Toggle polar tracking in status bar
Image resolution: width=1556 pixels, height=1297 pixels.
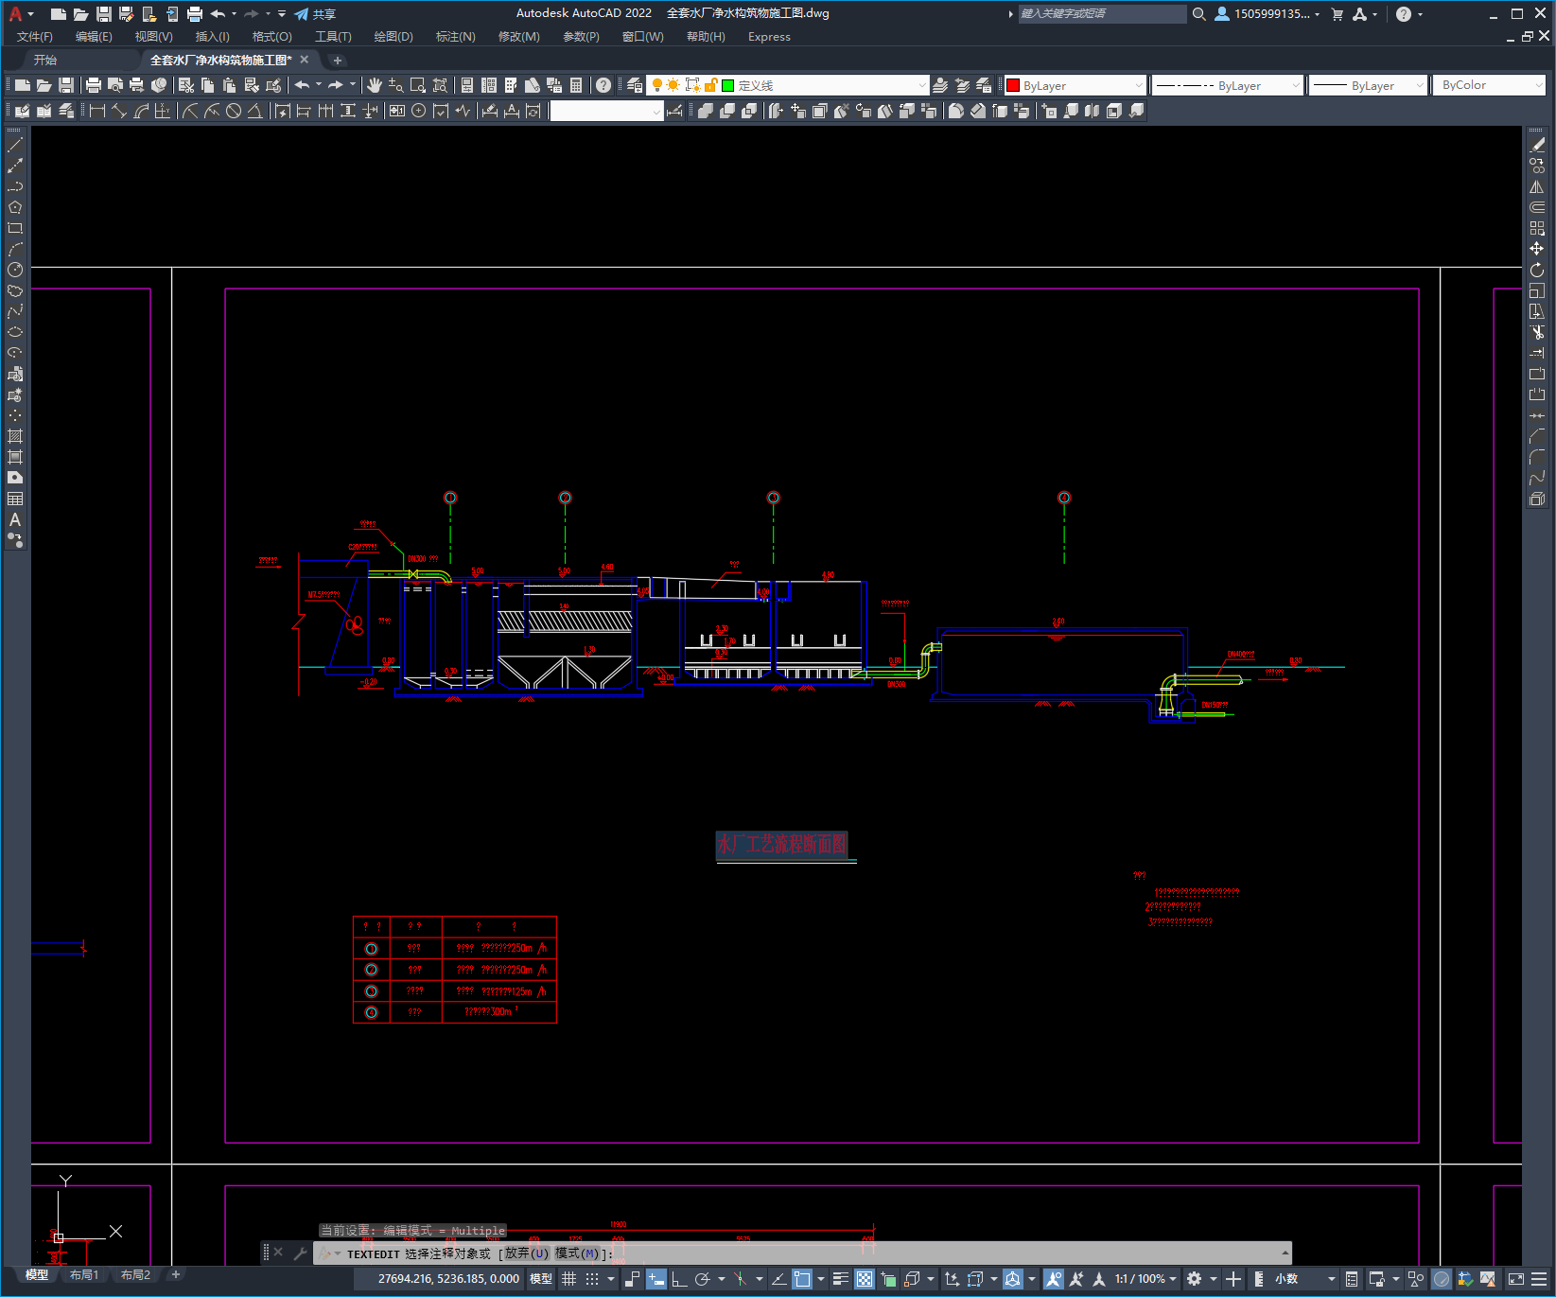point(703,1279)
